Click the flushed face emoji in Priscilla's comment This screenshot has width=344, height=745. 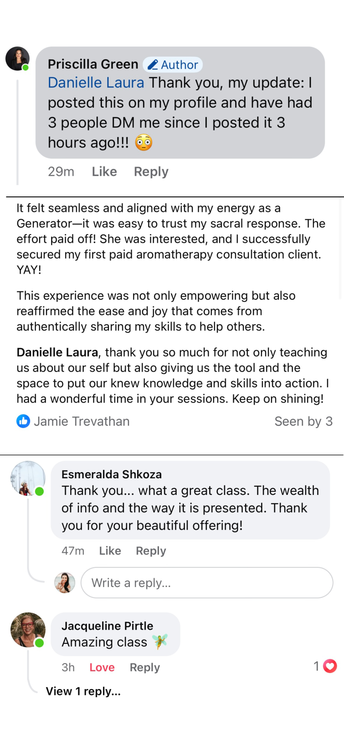pos(144,143)
